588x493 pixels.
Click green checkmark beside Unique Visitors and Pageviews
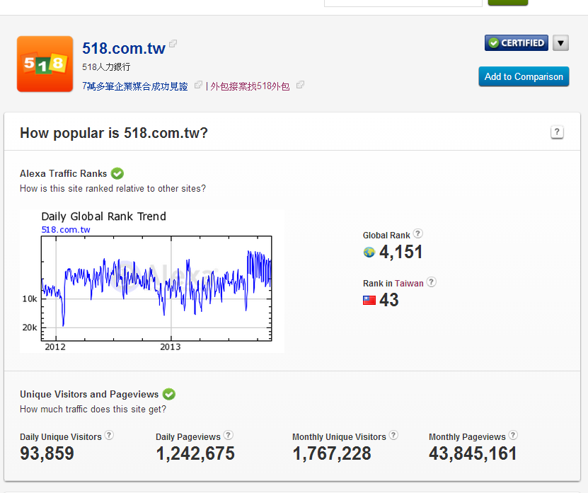169,394
